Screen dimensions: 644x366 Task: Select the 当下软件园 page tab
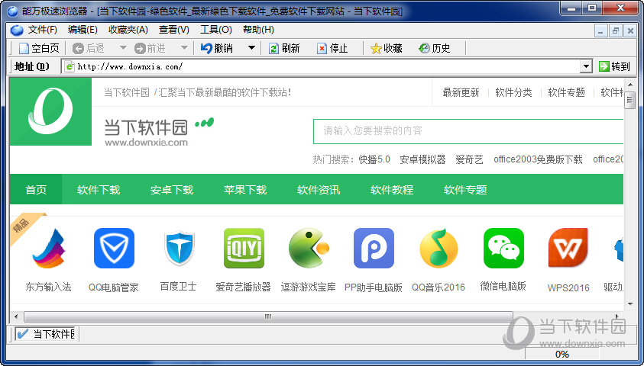47,334
